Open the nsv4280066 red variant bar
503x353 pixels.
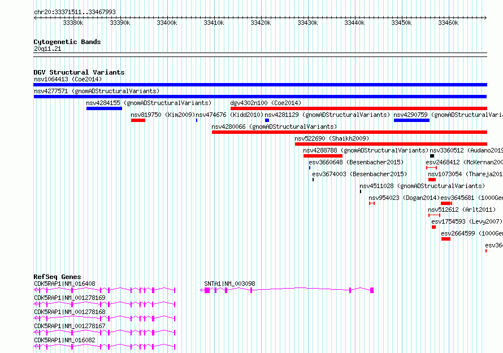(349, 132)
